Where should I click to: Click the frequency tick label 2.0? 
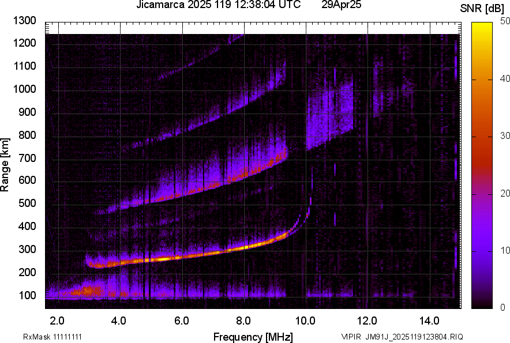pos(57,321)
